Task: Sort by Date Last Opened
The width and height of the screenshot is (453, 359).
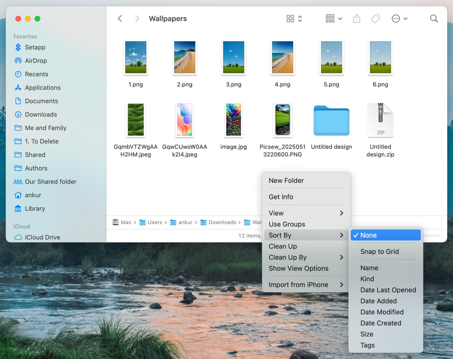Action: click(386, 290)
